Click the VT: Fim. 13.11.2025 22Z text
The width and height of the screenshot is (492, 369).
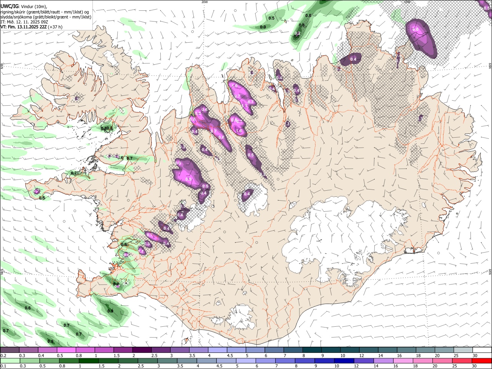24,27
